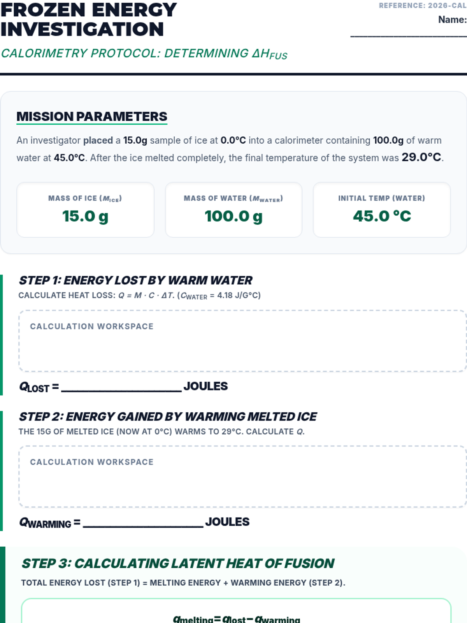Click the Mission Parameters heading
This screenshot has height=623, width=467.
[92, 116]
